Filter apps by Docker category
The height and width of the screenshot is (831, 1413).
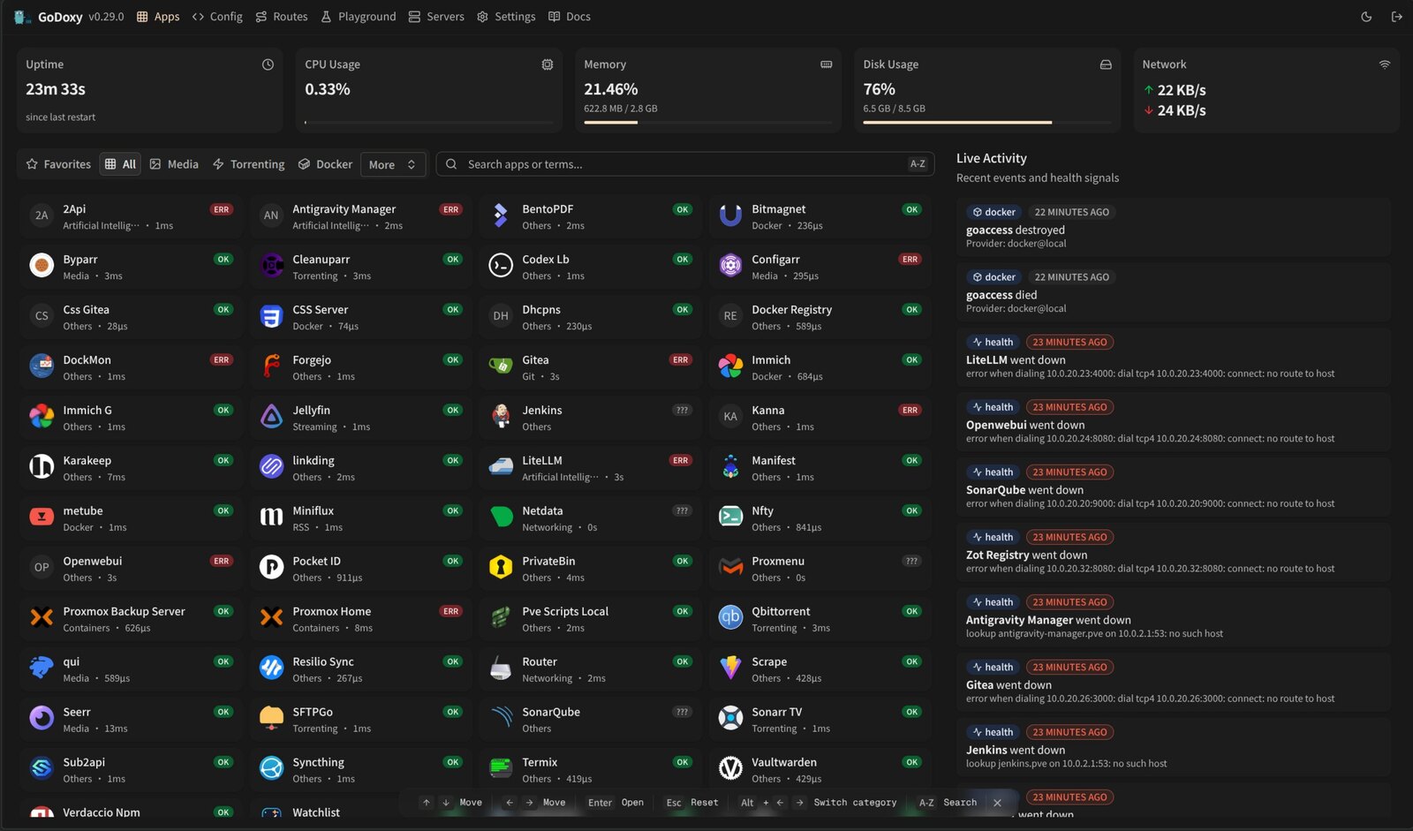(x=325, y=164)
